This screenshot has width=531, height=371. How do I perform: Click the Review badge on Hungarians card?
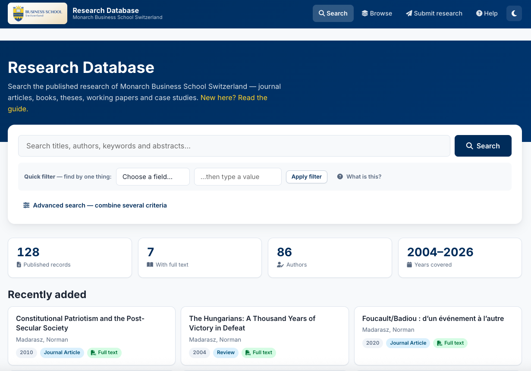coord(226,352)
